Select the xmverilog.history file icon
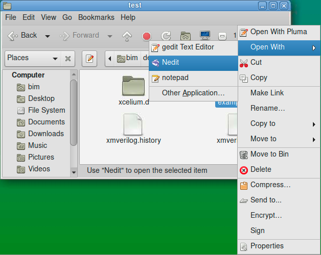Image resolution: width=321 pixels, height=255 pixels. coord(133,124)
